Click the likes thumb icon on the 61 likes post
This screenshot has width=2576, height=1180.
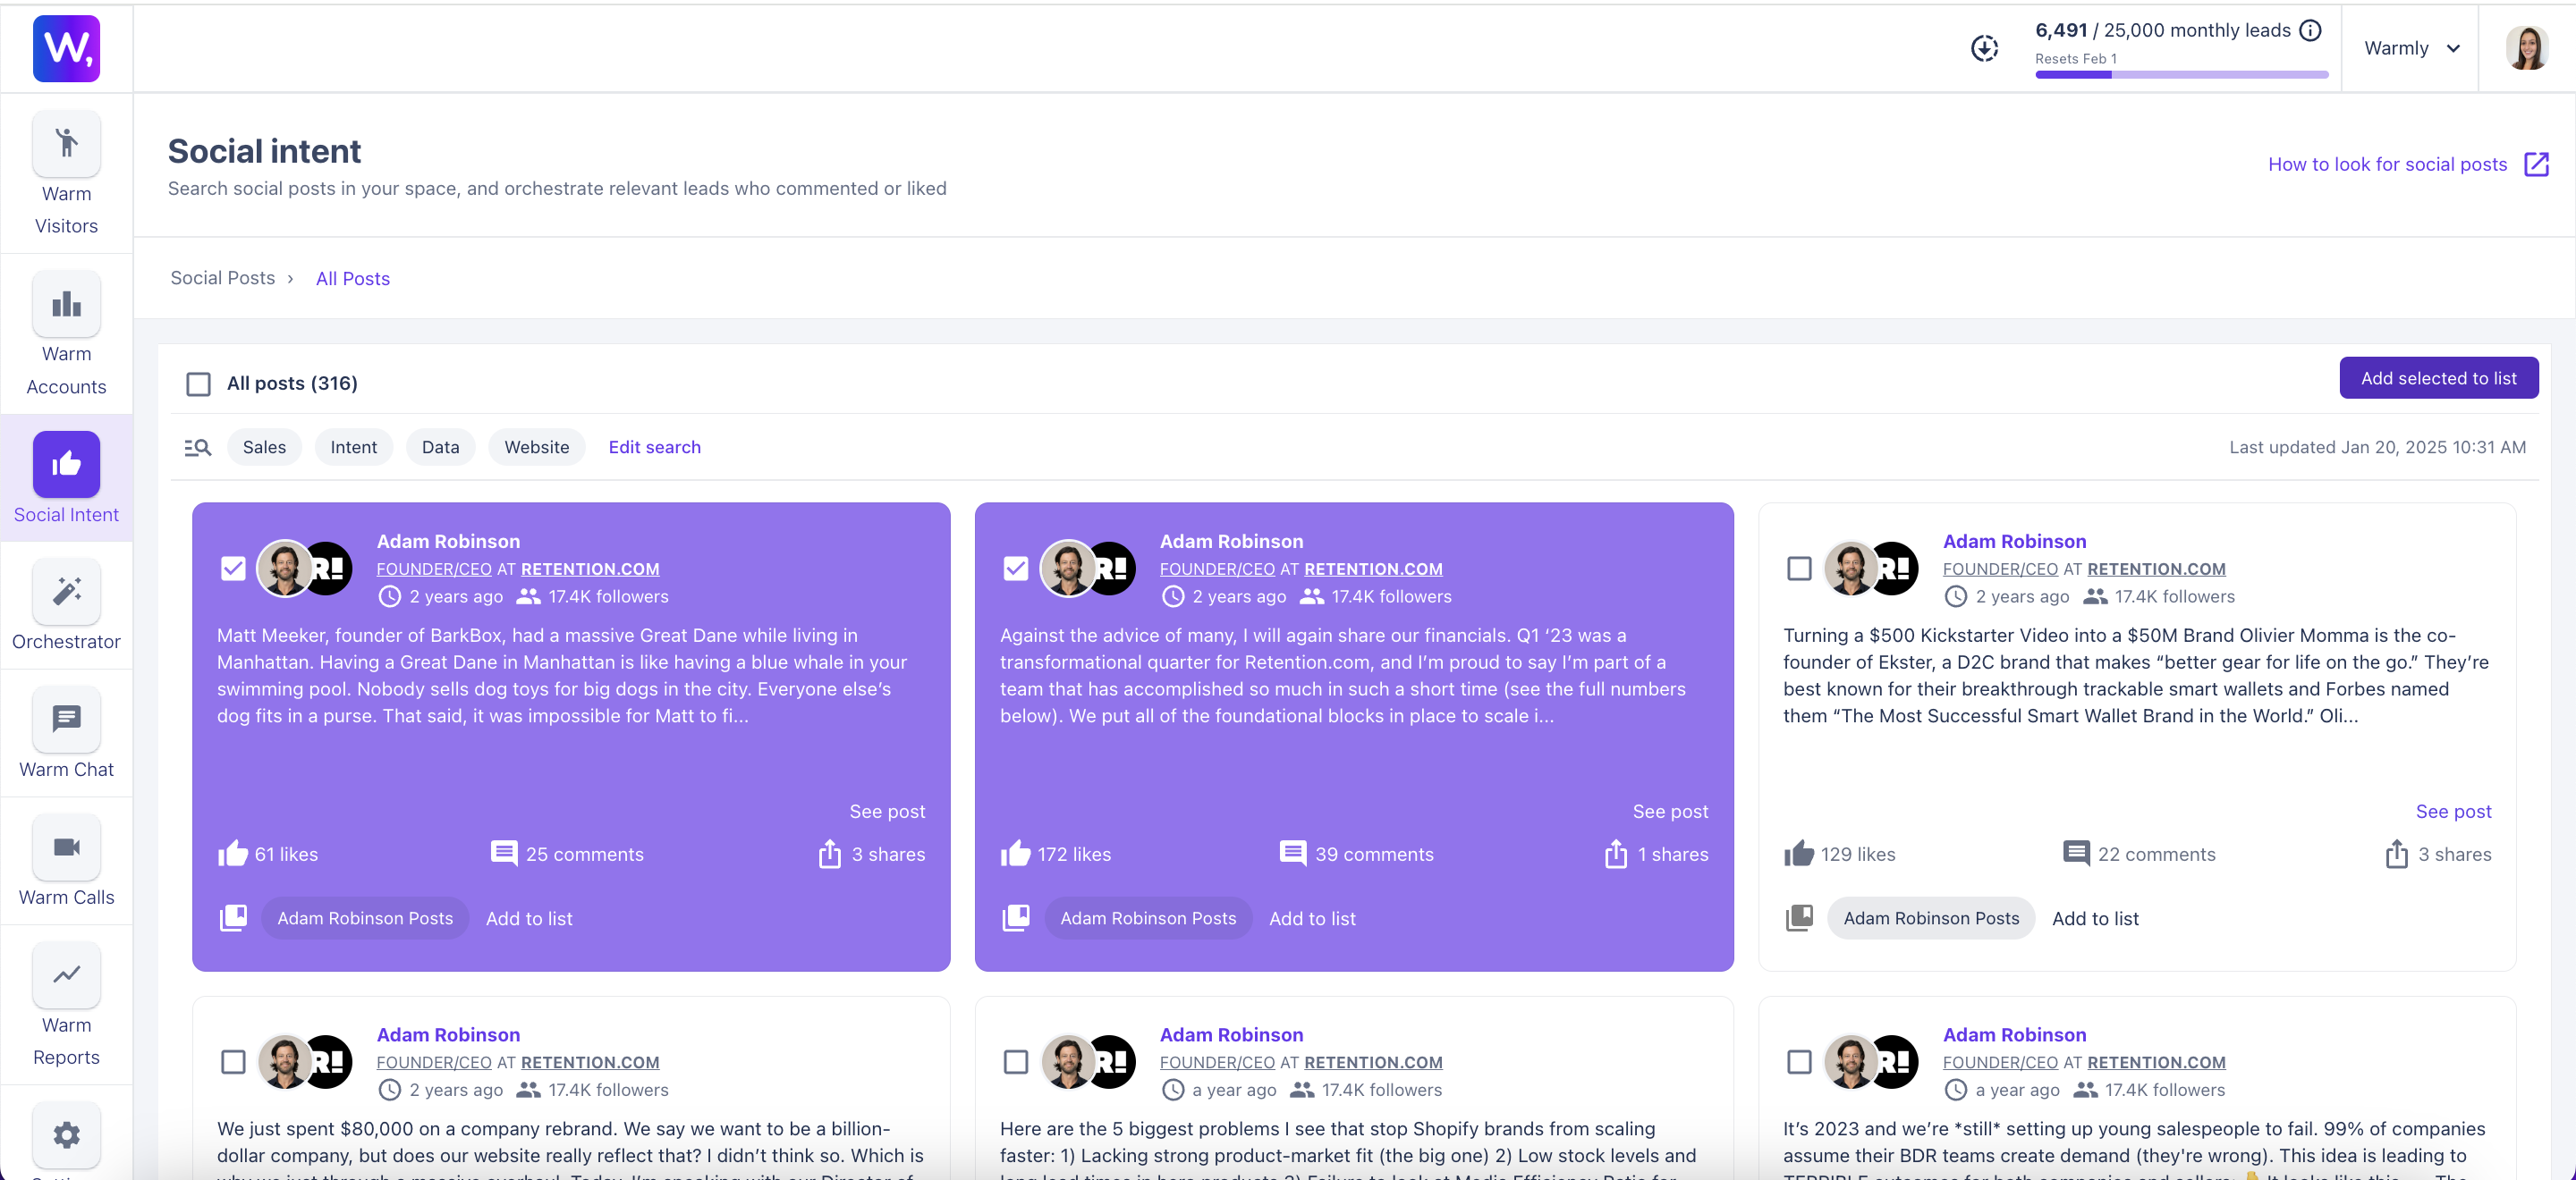coord(233,855)
